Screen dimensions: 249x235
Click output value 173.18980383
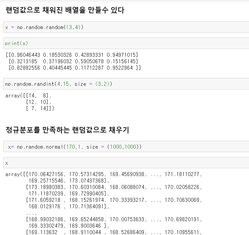point(46,187)
